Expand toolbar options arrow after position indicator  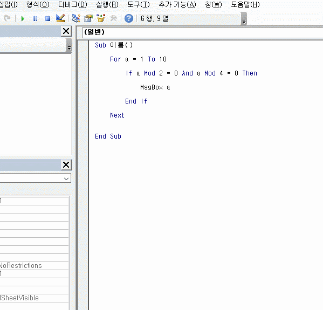(244, 19)
